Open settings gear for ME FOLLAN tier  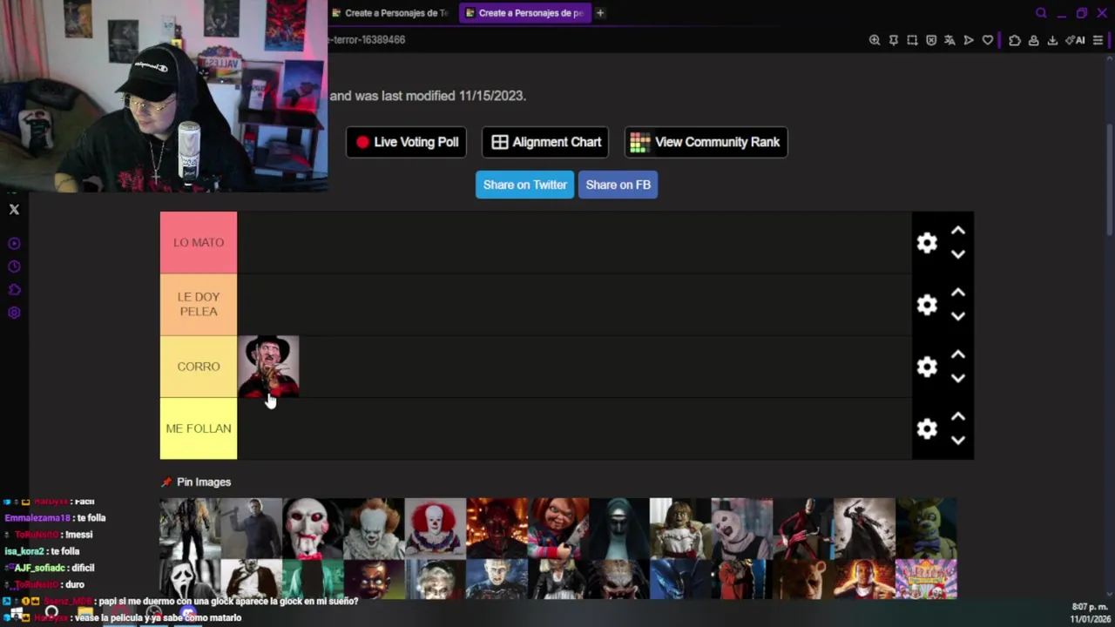coord(927,428)
